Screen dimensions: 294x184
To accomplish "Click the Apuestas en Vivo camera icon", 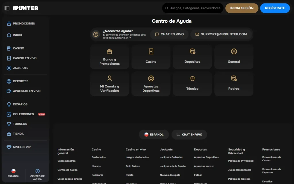I will (x=9, y=91).
